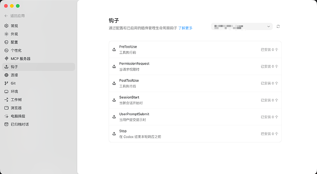Click 已安装 0 个 in PostToolUse row

point(270,83)
